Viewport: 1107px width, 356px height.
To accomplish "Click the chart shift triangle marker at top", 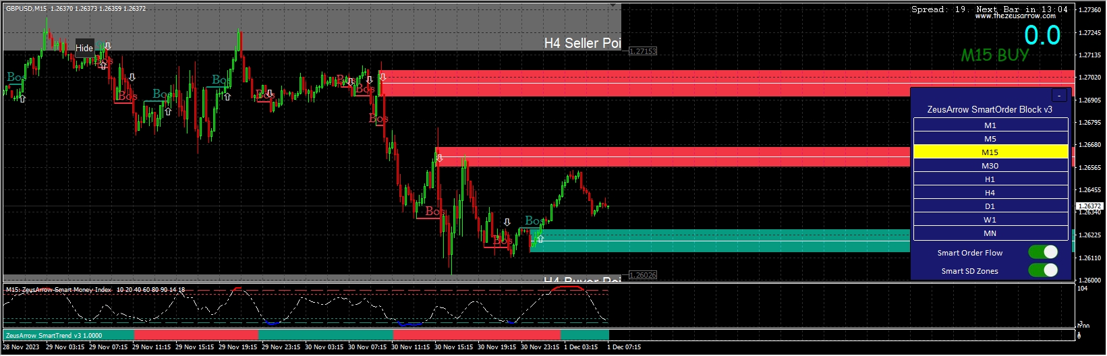I will click(x=614, y=6).
